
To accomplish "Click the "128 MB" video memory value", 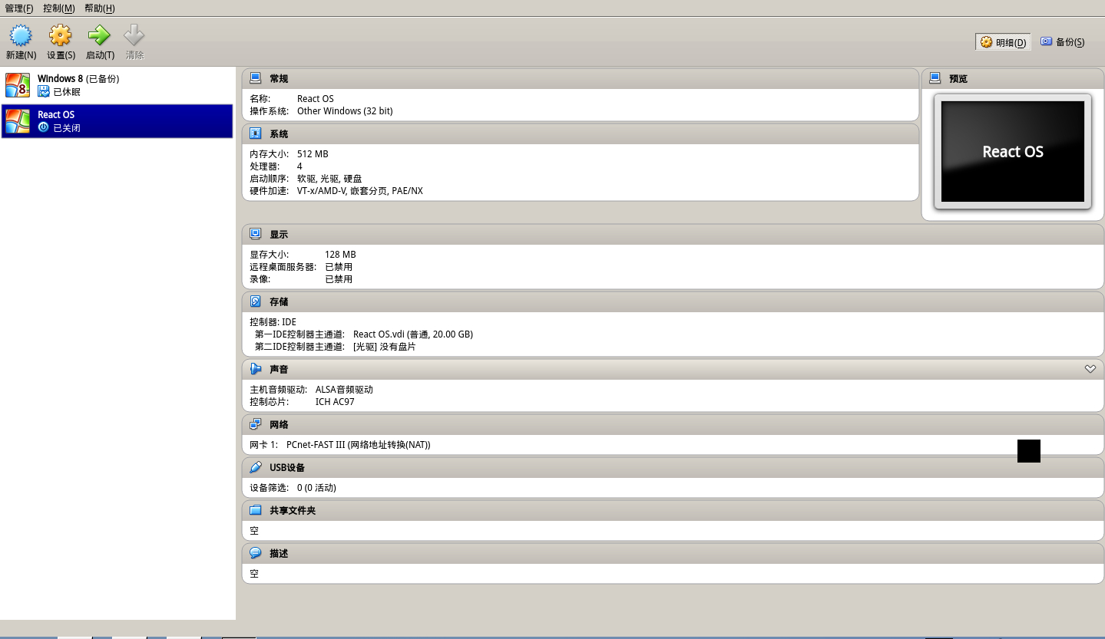I will pos(340,255).
